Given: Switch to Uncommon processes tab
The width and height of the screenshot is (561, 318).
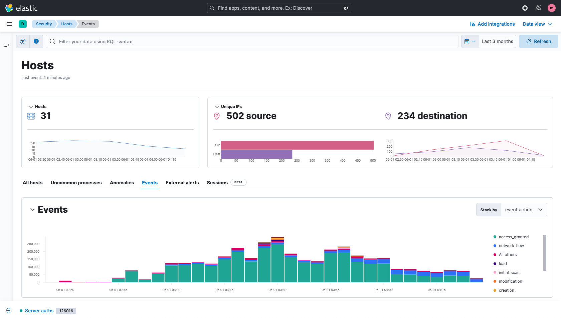Looking at the screenshot, I should pos(76,183).
